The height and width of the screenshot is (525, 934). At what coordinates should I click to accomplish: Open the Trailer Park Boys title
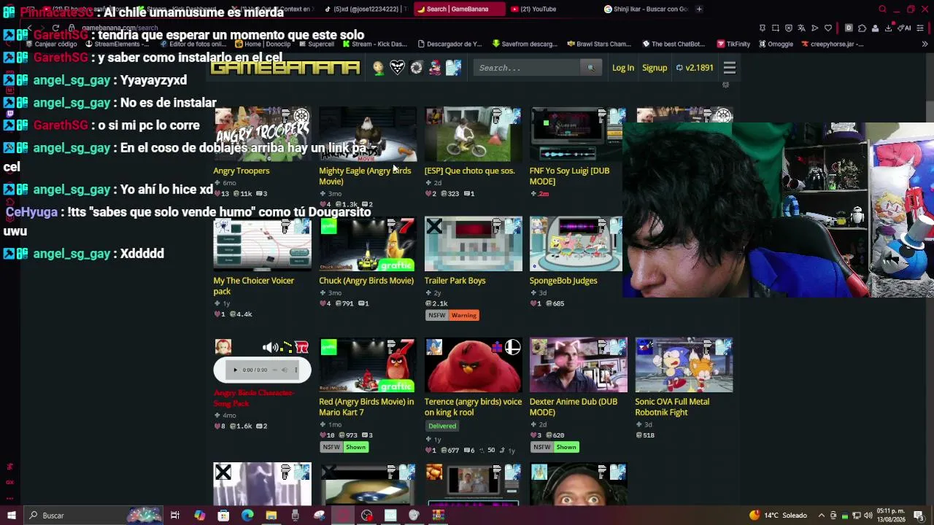[455, 281]
